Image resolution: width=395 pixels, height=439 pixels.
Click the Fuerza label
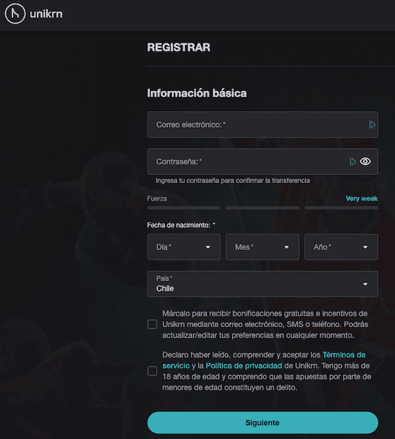point(157,199)
